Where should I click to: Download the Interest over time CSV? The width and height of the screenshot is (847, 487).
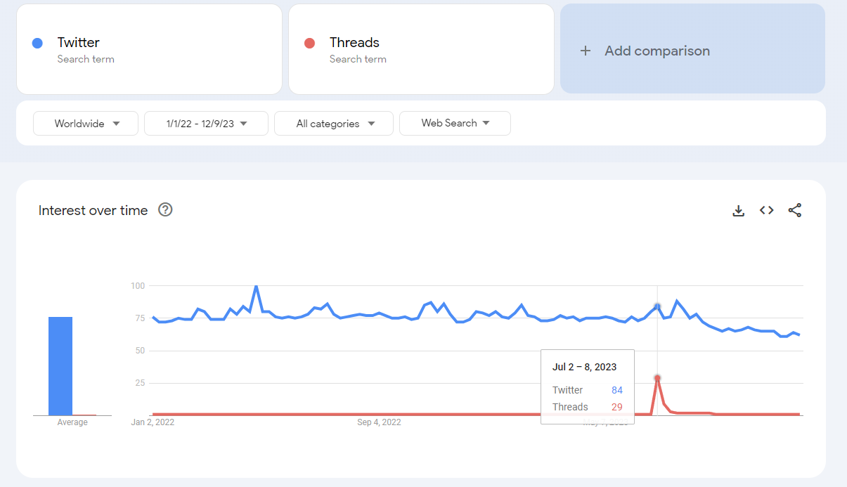pyautogui.click(x=738, y=211)
